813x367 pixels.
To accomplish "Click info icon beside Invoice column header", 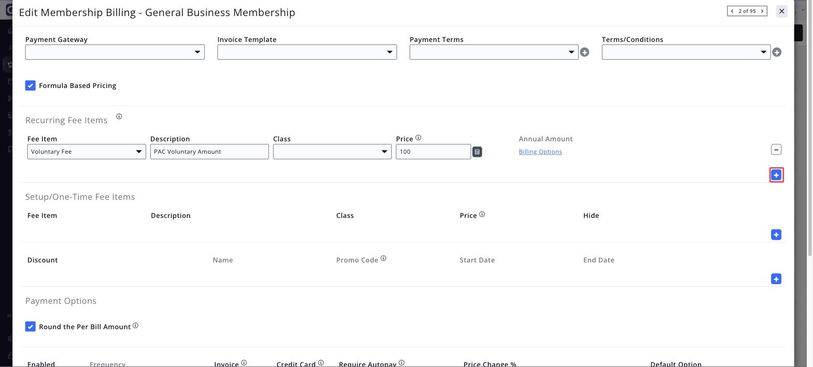I will [x=244, y=363].
